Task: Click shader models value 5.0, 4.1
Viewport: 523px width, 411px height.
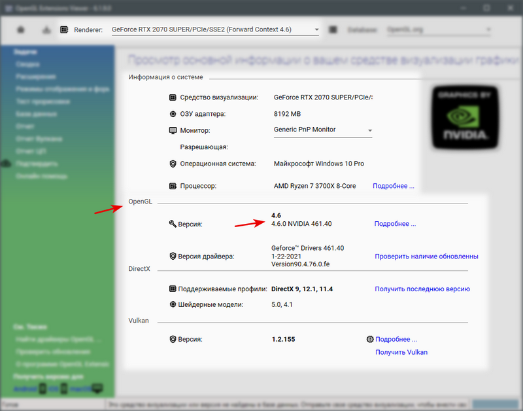Action: (282, 304)
